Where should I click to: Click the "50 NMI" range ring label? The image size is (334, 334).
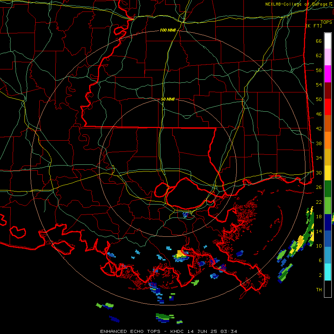coord(168,99)
